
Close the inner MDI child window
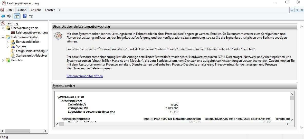pos(301,10)
